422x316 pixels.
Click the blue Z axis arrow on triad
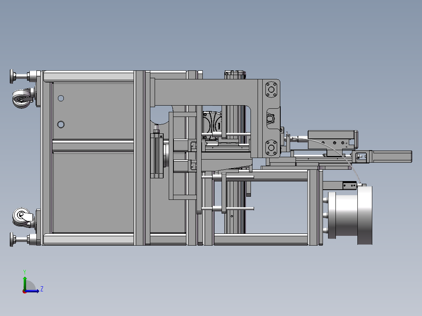tap(36, 291)
